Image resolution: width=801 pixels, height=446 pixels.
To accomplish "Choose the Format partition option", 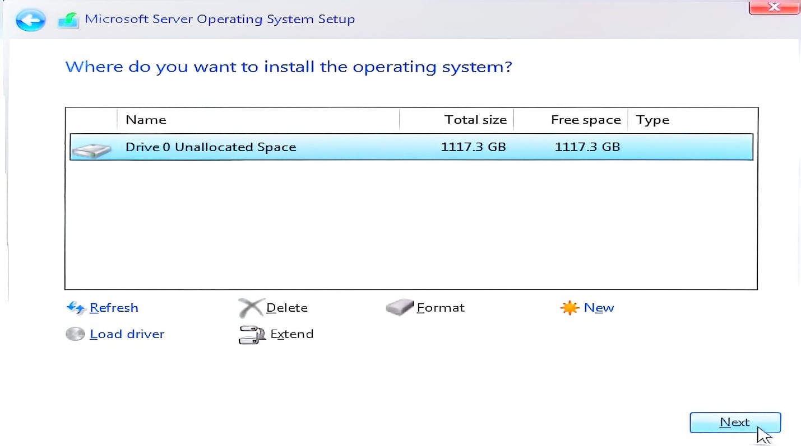I will tap(441, 308).
